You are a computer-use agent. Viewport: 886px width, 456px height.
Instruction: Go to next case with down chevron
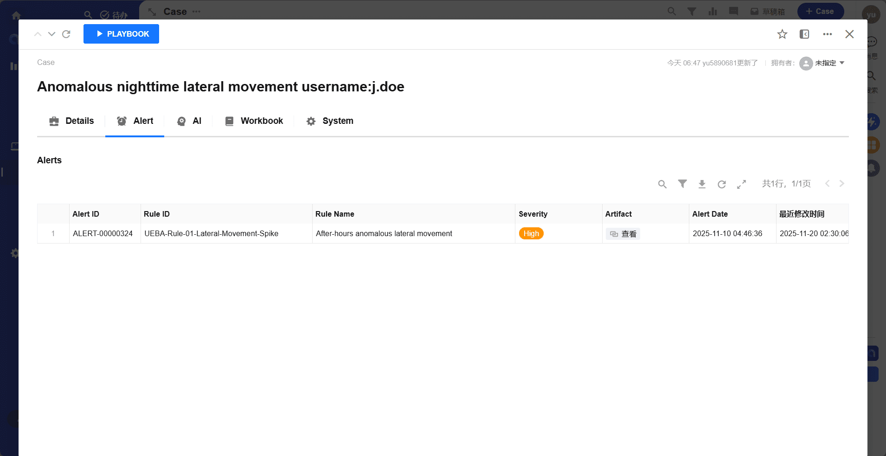coord(52,34)
